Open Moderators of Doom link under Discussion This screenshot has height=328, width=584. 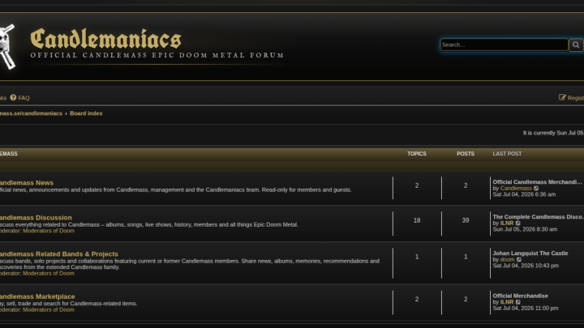49,231
